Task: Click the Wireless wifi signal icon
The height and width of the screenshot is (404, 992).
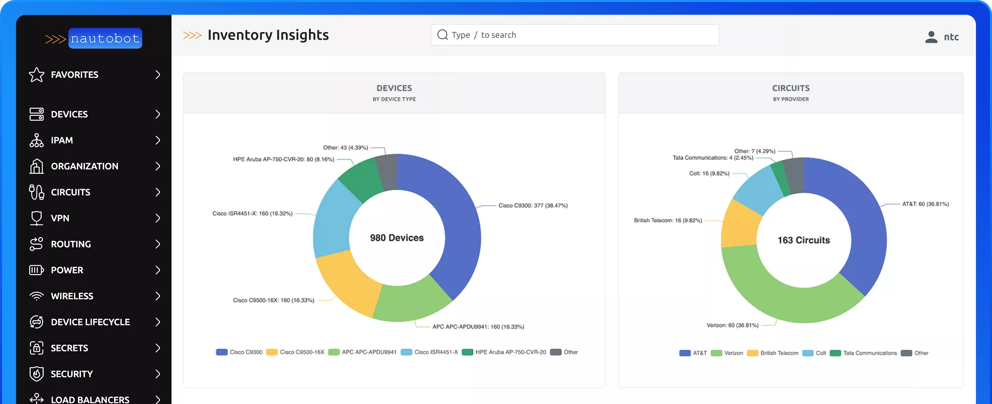Action: [x=37, y=296]
